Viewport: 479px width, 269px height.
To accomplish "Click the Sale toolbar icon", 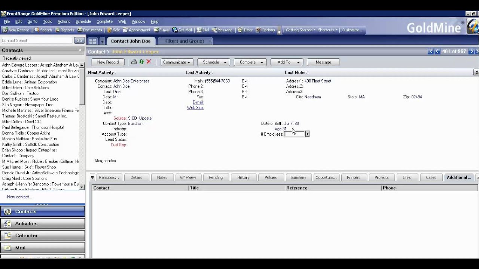I will coord(114,30).
